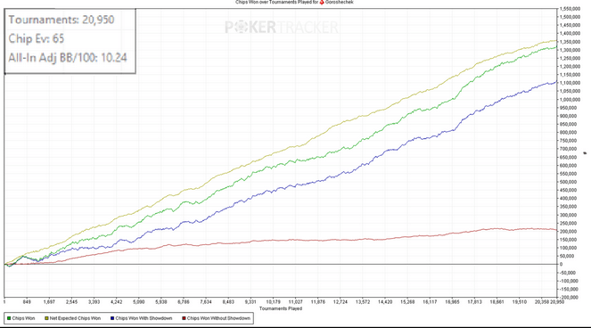Click the 14,420 x-axis label
591x328 pixels.
[x=385, y=302]
